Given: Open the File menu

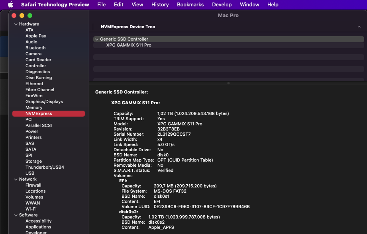Looking at the screenshot, I should point(101,4).
